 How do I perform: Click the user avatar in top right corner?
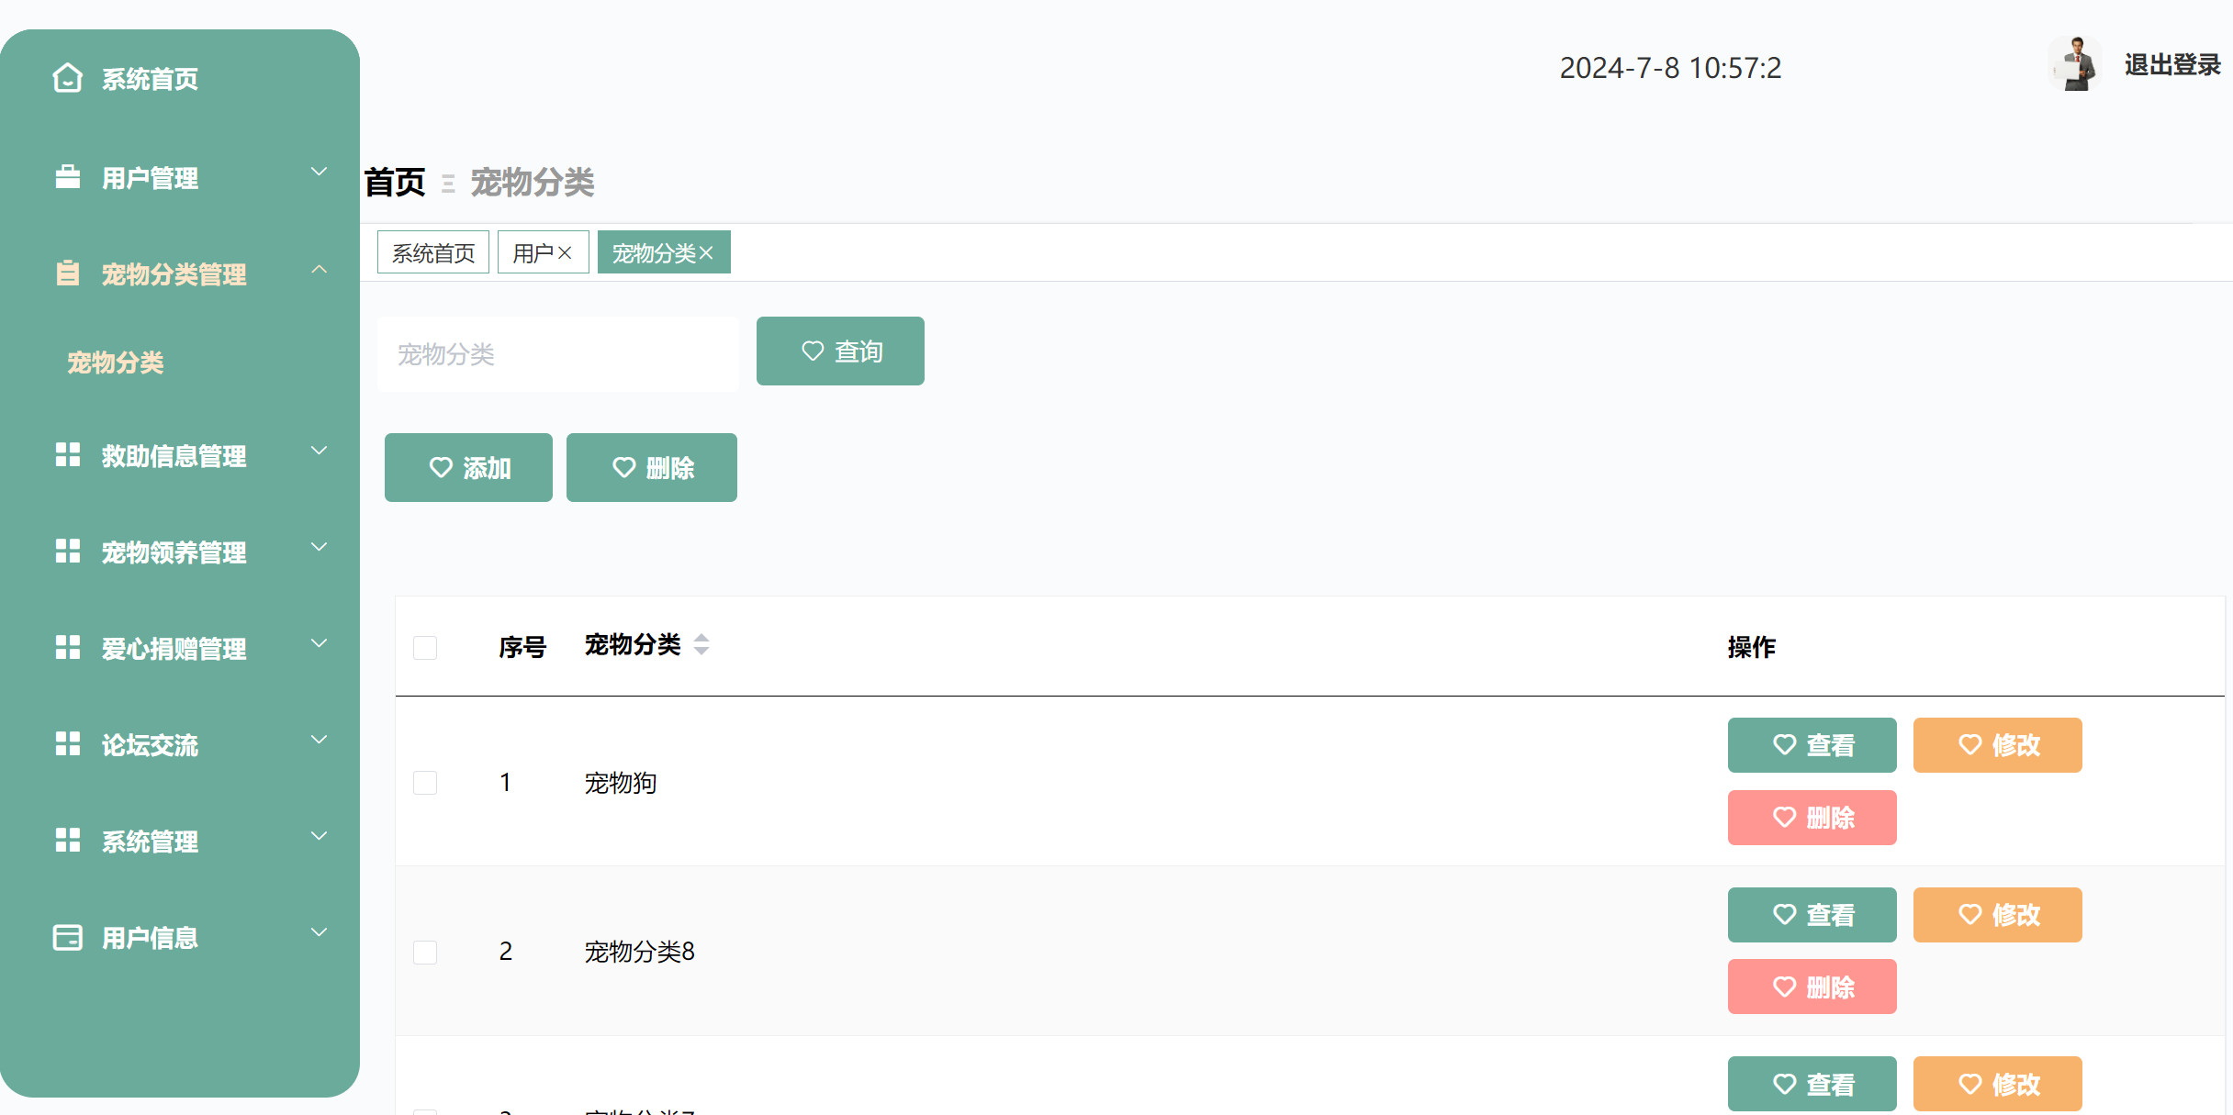point(2075,62)
